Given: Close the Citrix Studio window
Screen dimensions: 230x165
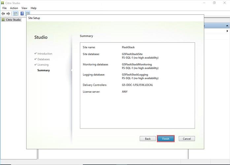Looking at the screenshot, I should 225,3.
